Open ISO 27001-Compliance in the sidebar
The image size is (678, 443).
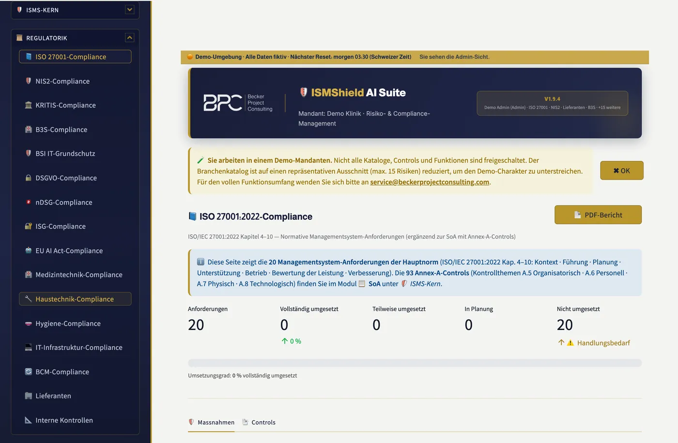(75, 57)
